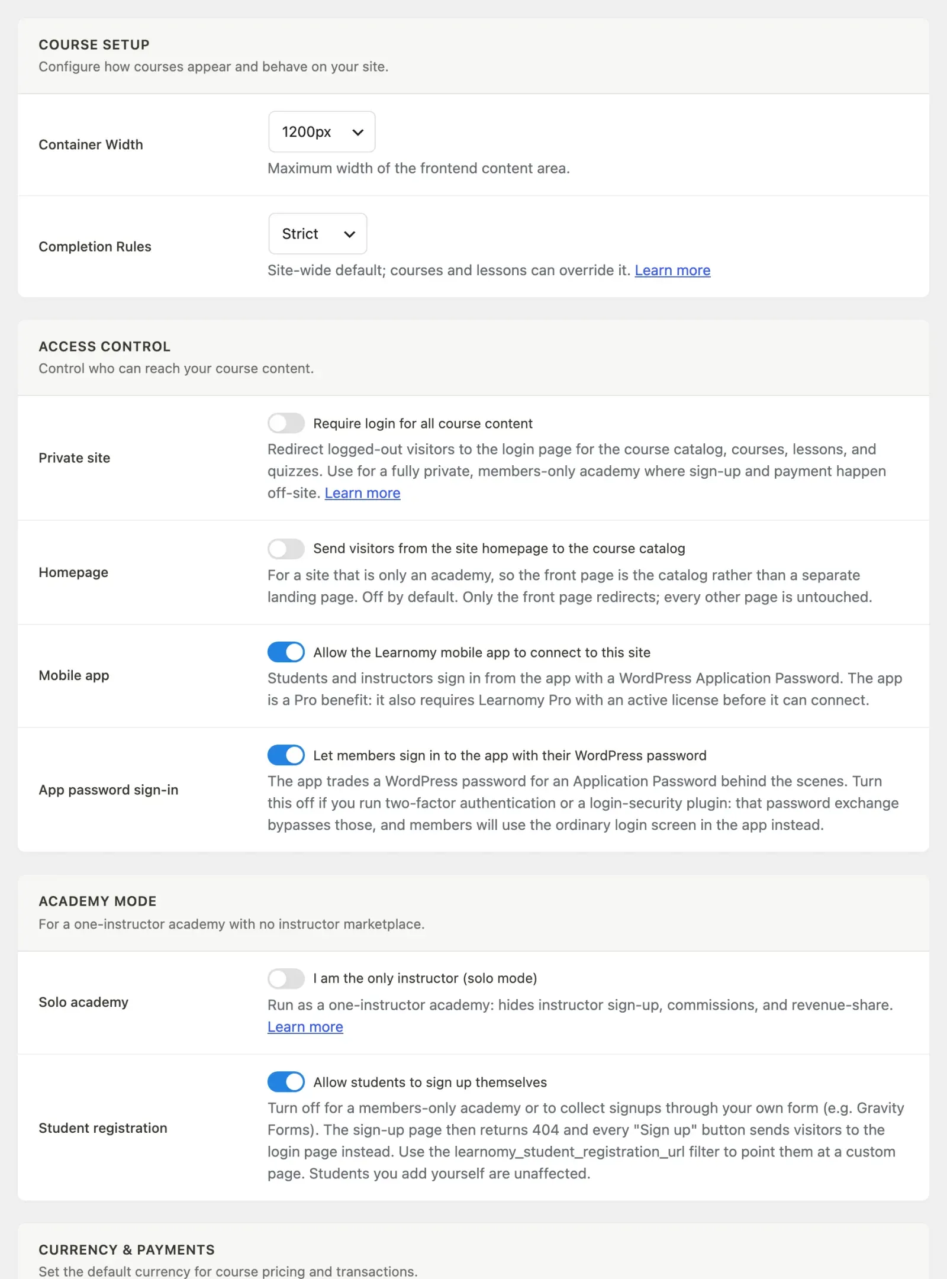Click 'Let members sign in to the app' label
This screenshot has width=947, height=1279.
510,756
